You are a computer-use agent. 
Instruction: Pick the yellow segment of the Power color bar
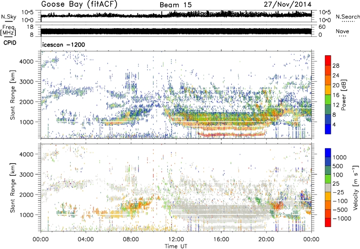point(328,89)
